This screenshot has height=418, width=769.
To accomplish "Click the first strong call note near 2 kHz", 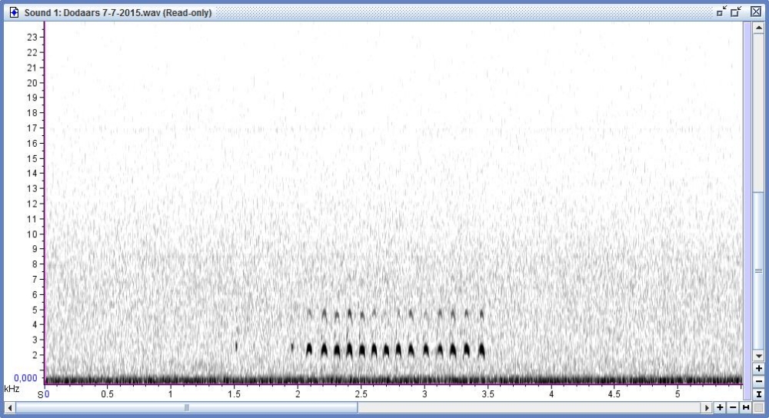I will (309, 350).
